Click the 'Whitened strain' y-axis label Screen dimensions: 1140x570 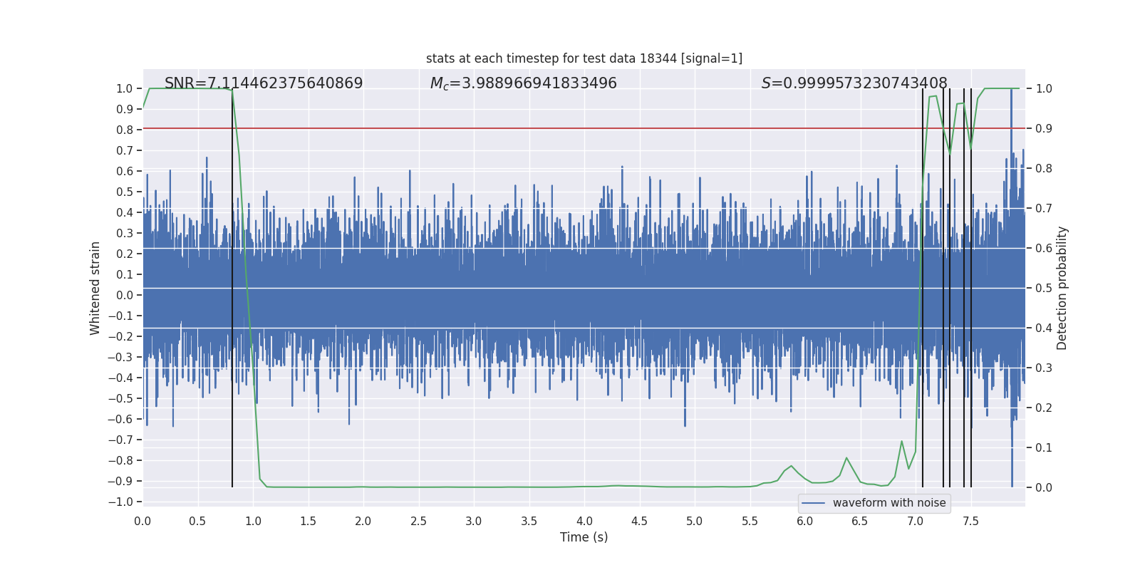[95, 288]
